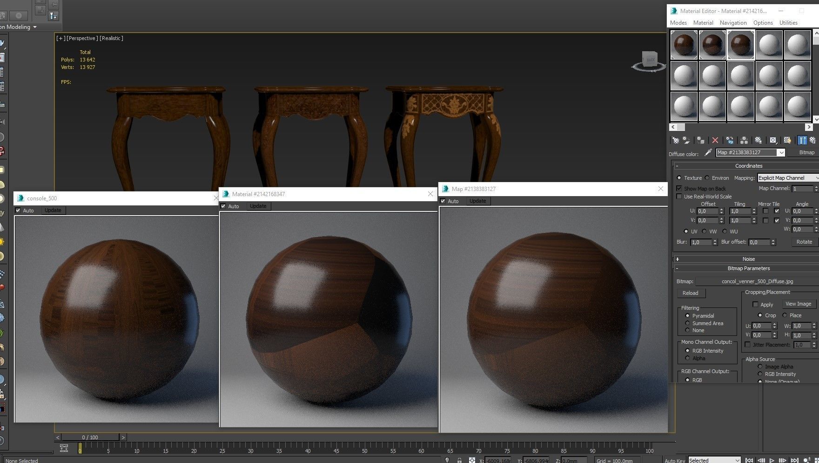Viewport: 819px width, 463px height.
Task: Open Material ID Channel flyout icon
Action: pyautogui.click(x=773, y=140)
